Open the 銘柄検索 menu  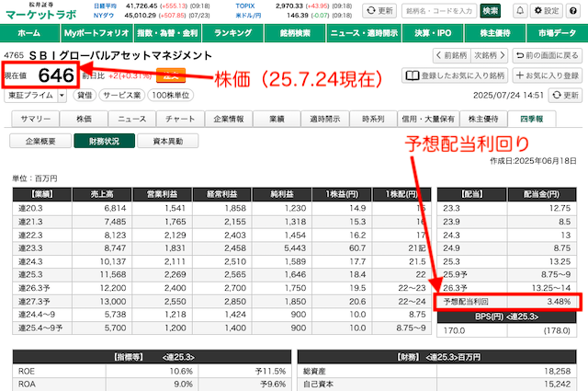point(295,33)
